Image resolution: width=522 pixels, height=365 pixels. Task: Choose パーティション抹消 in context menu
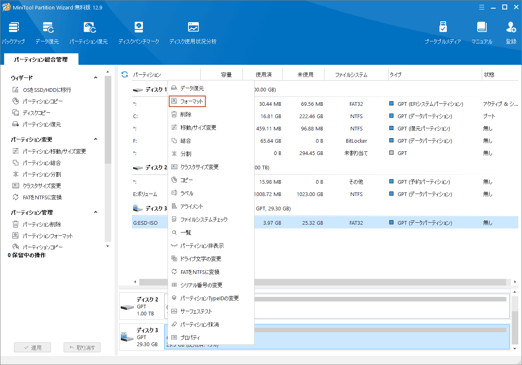[x=211, y=324]
